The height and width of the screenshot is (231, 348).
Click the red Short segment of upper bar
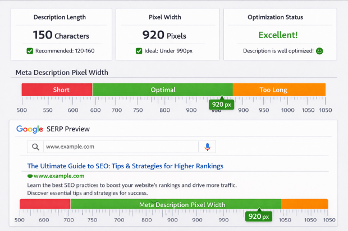57,89
